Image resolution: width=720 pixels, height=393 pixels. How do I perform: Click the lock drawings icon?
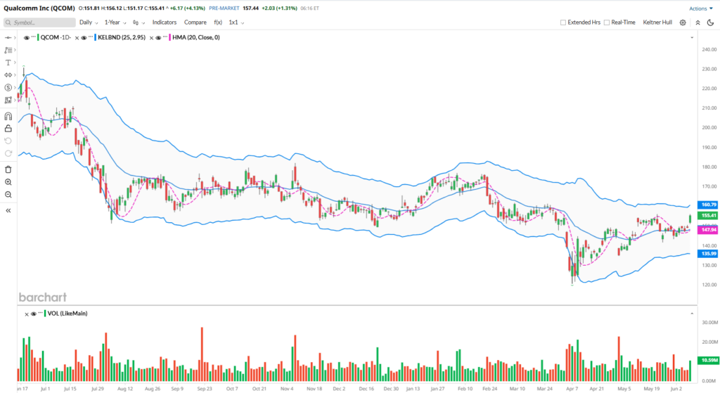[8, 128]
